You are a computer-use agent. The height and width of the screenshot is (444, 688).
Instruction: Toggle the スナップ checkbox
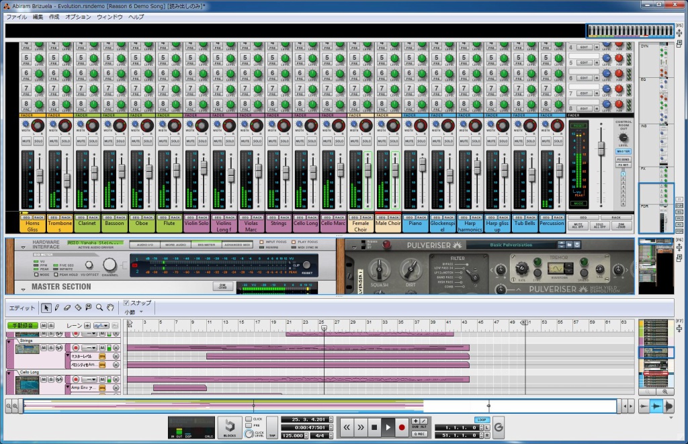(126, 303)
